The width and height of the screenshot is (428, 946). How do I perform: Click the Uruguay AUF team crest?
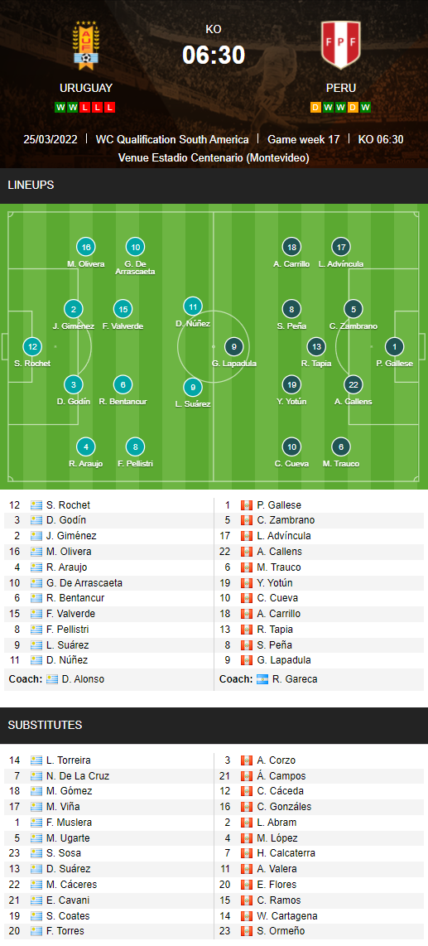pos(85,46)
